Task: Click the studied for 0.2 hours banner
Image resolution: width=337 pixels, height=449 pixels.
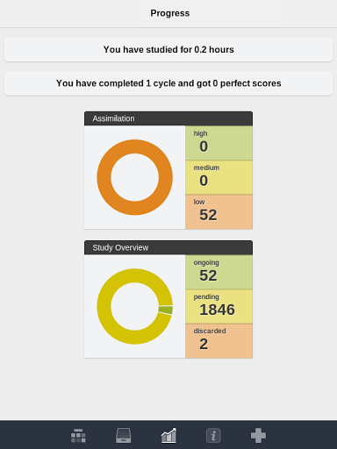Action: (x=168, y=50)
